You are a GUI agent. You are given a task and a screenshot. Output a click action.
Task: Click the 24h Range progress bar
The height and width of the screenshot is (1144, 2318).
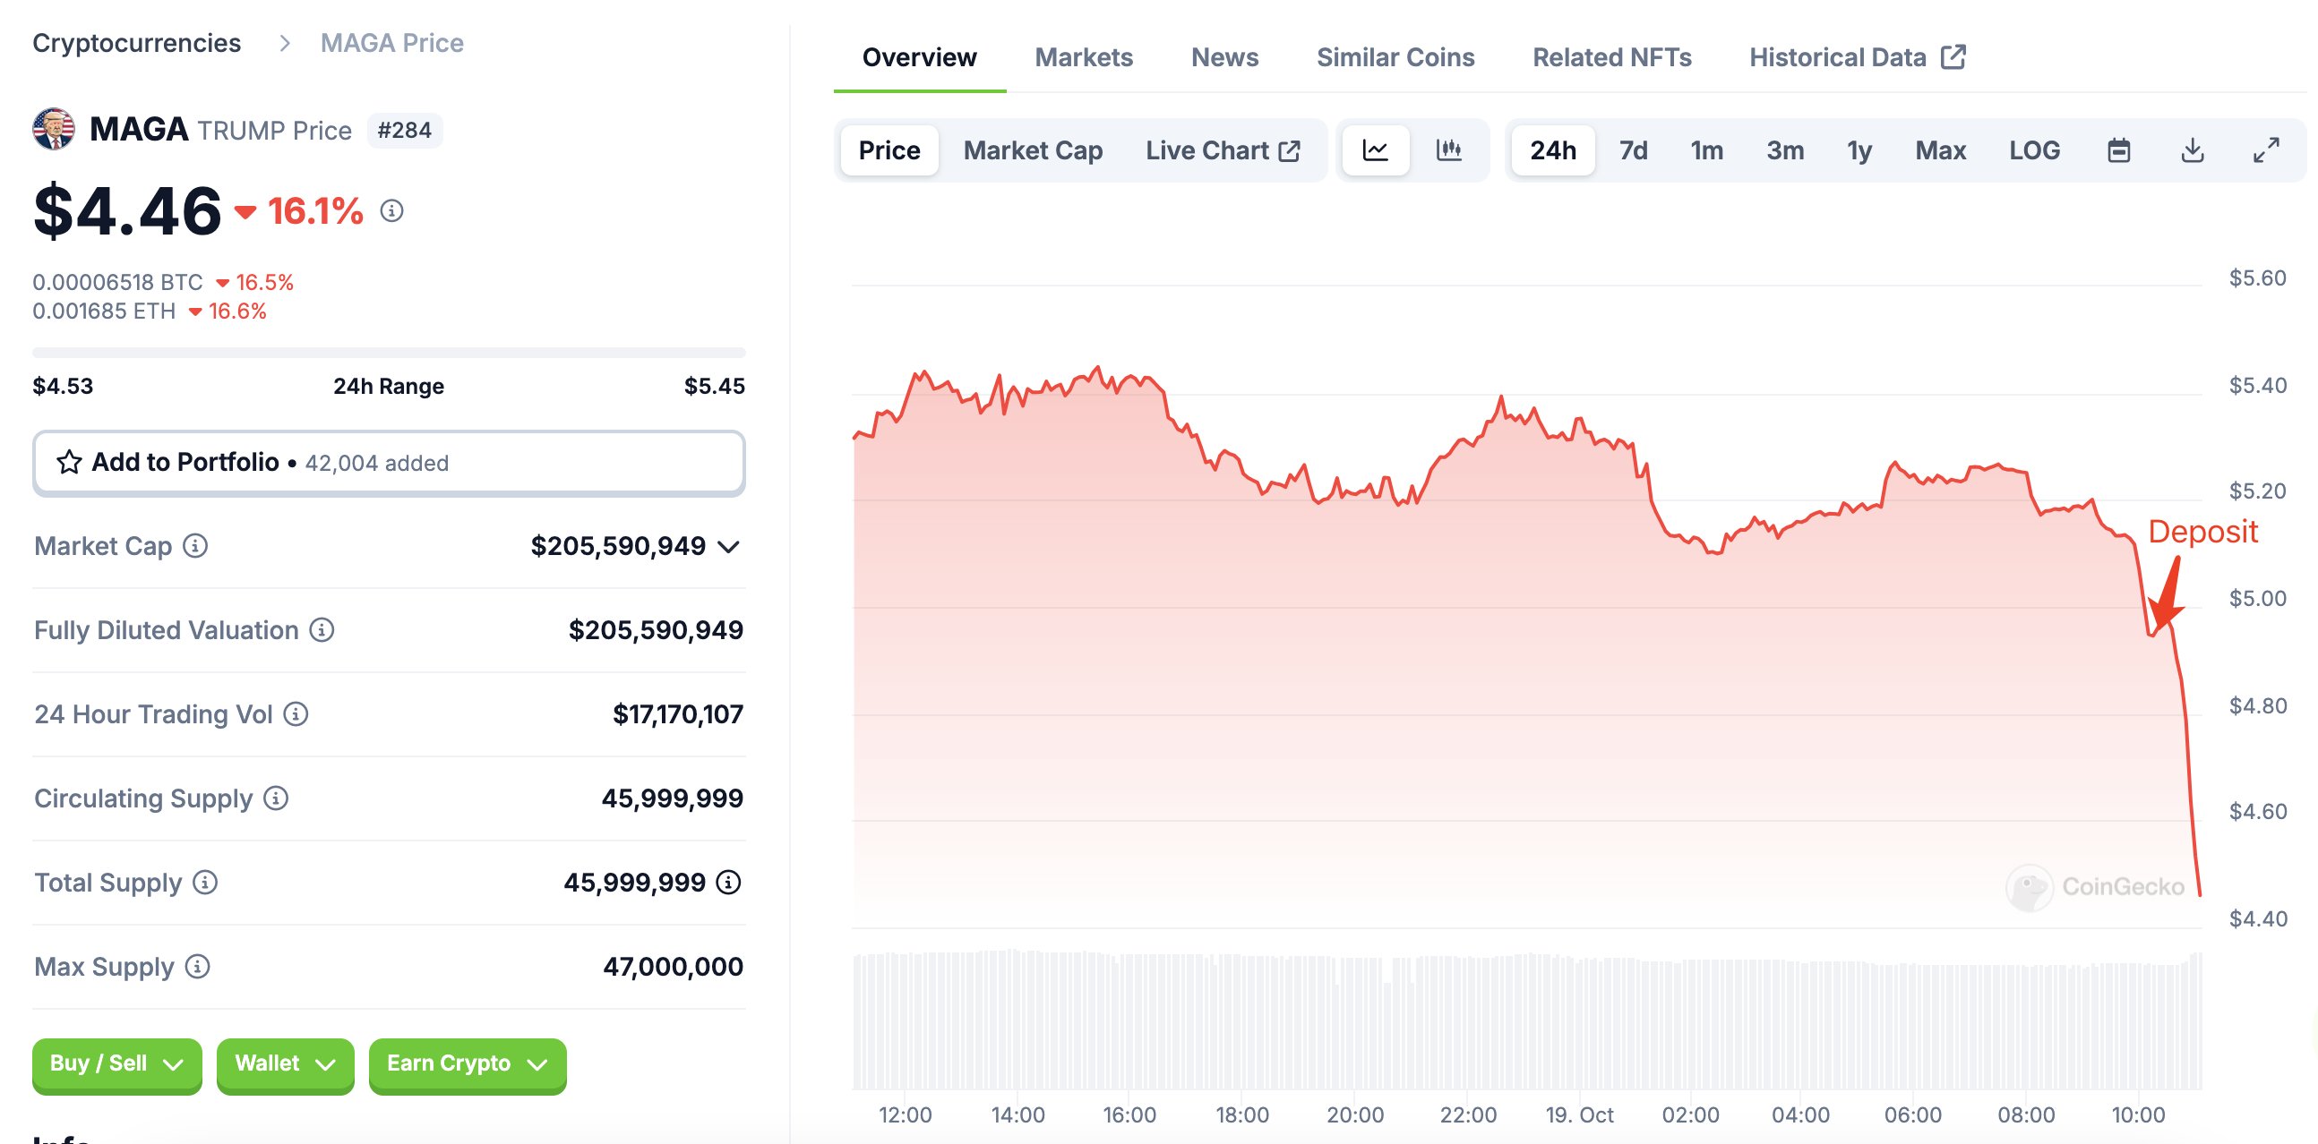(x=389, y=353)
